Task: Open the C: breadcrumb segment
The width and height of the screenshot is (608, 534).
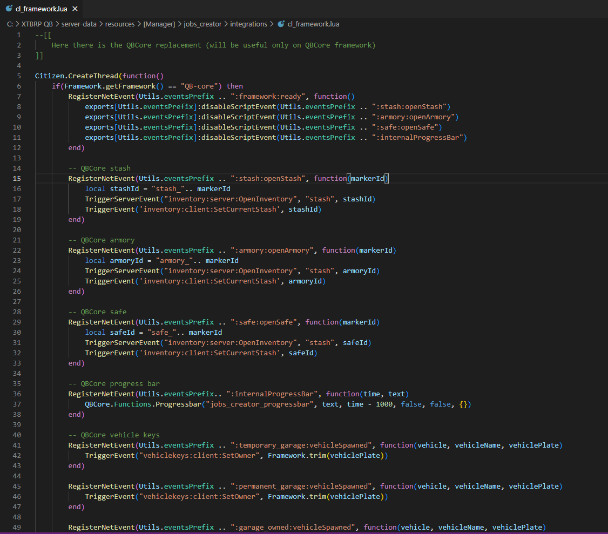Action: [10, 24]
